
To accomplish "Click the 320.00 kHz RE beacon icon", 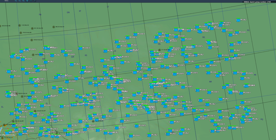I will tap(0, 26).
